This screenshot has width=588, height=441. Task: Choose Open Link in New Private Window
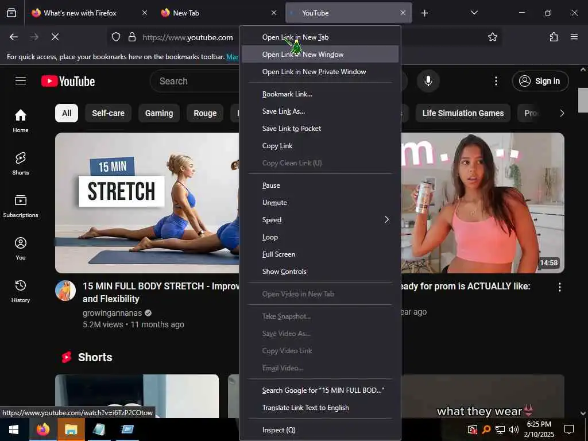(320, 72)
